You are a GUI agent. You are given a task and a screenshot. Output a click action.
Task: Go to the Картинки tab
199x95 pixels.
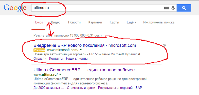pyautogui.click(x=95, y=23)
